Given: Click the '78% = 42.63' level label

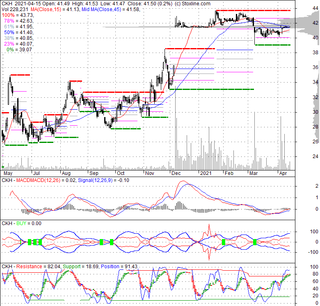Looking at the screenshot, I should pyautogui.click(x=19, y=21).
